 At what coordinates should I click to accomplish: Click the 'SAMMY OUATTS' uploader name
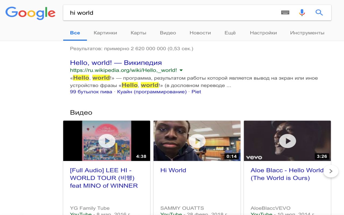coord(182,208)
